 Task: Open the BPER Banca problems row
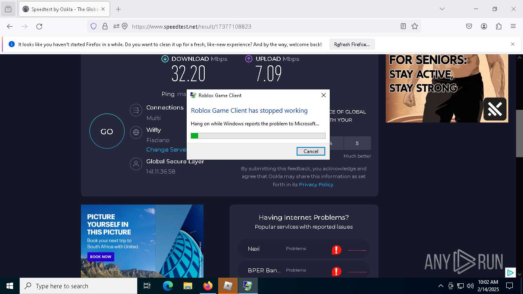tap(304, 270)
